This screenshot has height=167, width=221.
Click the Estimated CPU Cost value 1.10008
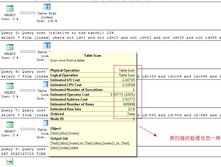click(x=129, y=85)
